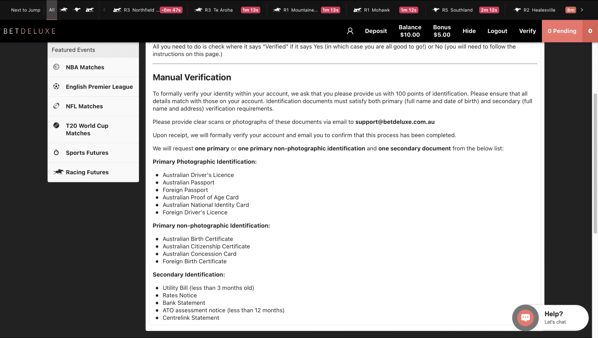Click the stopwatch icon for Sports Futures
This screenshot has height=338, width=598.
pos(56,153)
